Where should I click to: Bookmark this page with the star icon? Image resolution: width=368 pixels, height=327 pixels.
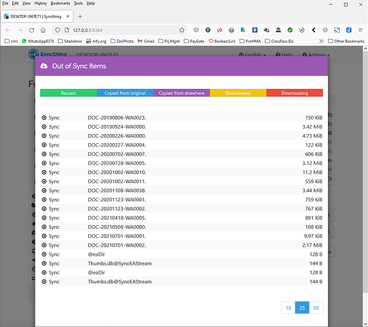click(181, 30)
